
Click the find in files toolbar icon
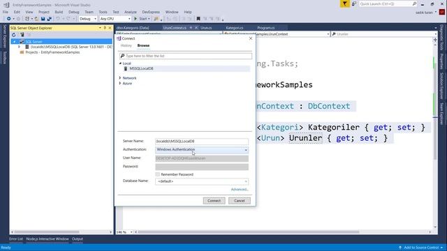(x=156, y=19)
